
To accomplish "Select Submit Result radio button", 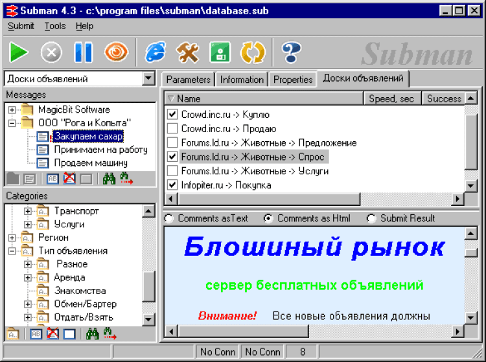I will pyautogui.click(x=371, y=218).
